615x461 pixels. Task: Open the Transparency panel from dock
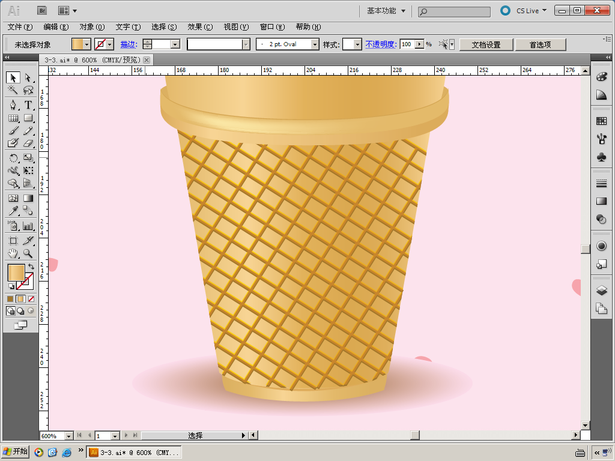pyautogui.click(x=601, y=219)
